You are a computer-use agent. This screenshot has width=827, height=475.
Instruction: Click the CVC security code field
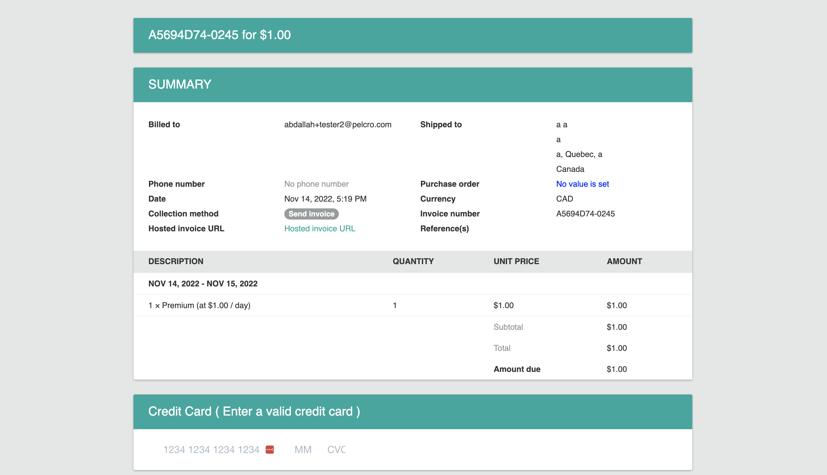coord(336,450)
